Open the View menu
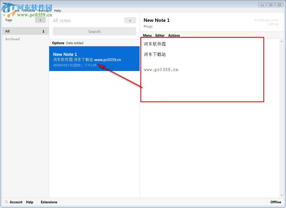 (x=16, y=11)
